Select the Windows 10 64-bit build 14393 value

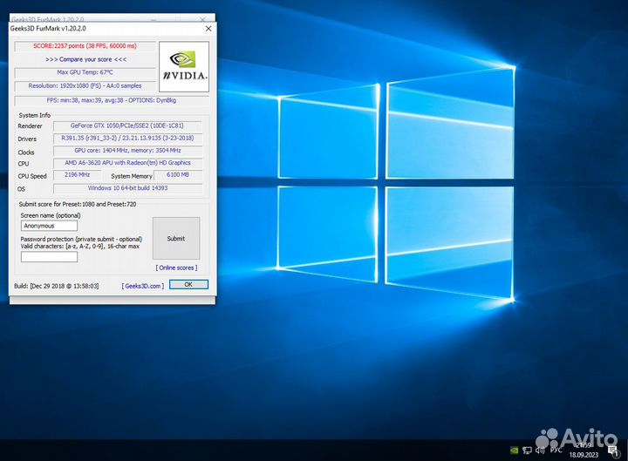(x=127, y=188)
